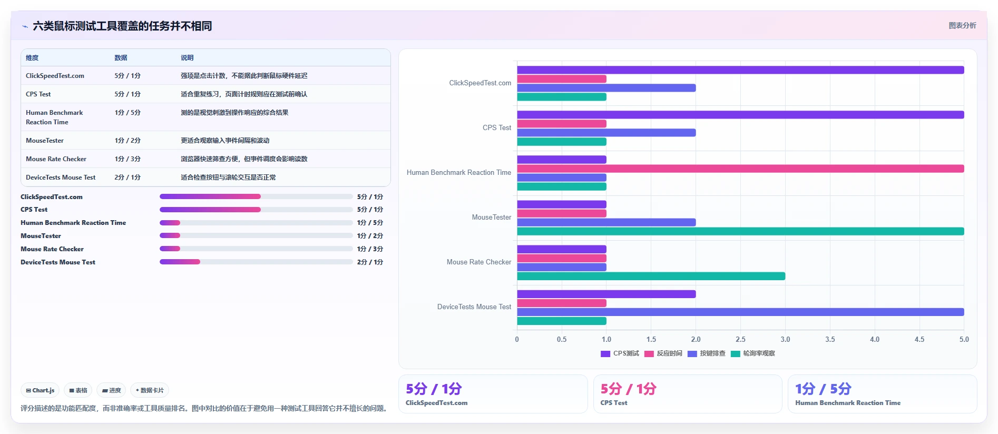Click the Human Benchmark Reaction Time progress bar
This screenshot has height=434, width=998.
(256, 223)
